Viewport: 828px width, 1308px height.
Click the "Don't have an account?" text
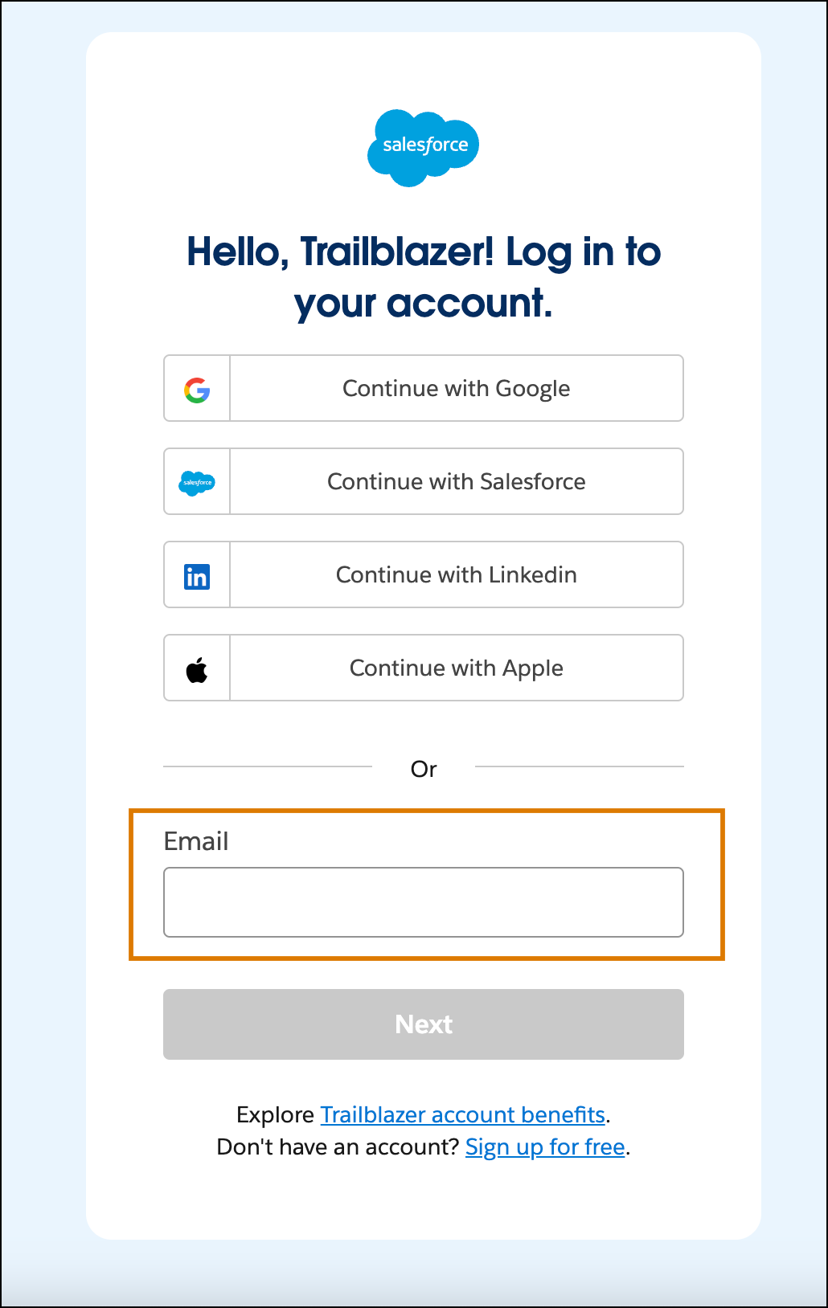(x=338, y=1147)
